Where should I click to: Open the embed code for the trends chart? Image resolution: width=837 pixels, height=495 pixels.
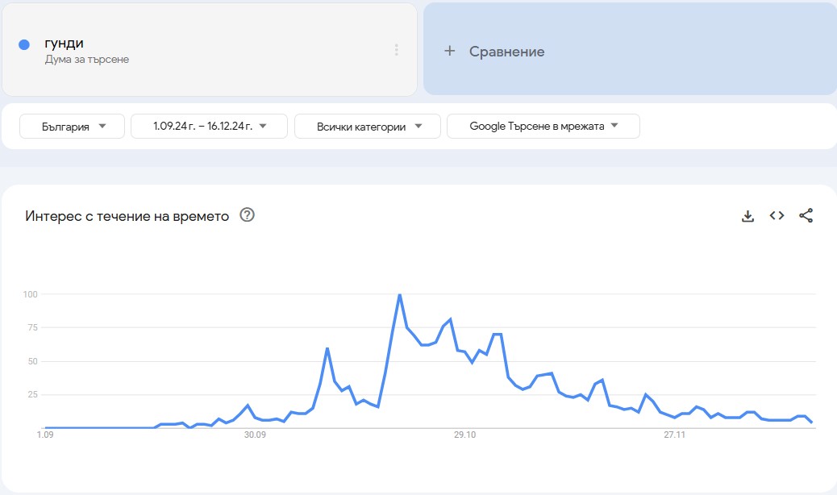click(x=776, y=215)
